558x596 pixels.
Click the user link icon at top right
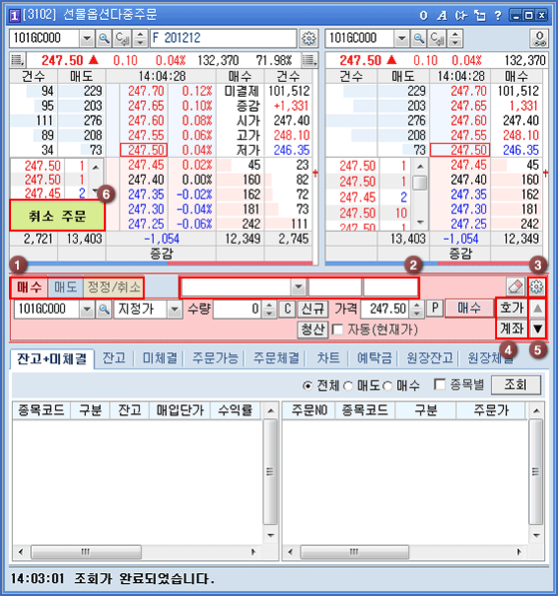tap(539, 38)
